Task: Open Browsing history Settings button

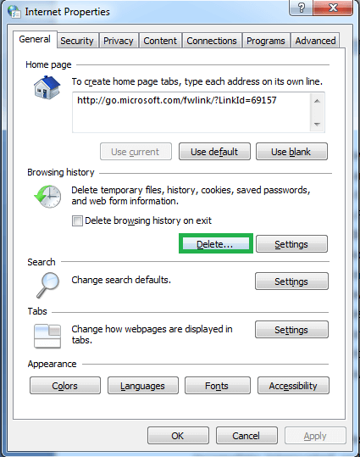Action: point(291,244)
